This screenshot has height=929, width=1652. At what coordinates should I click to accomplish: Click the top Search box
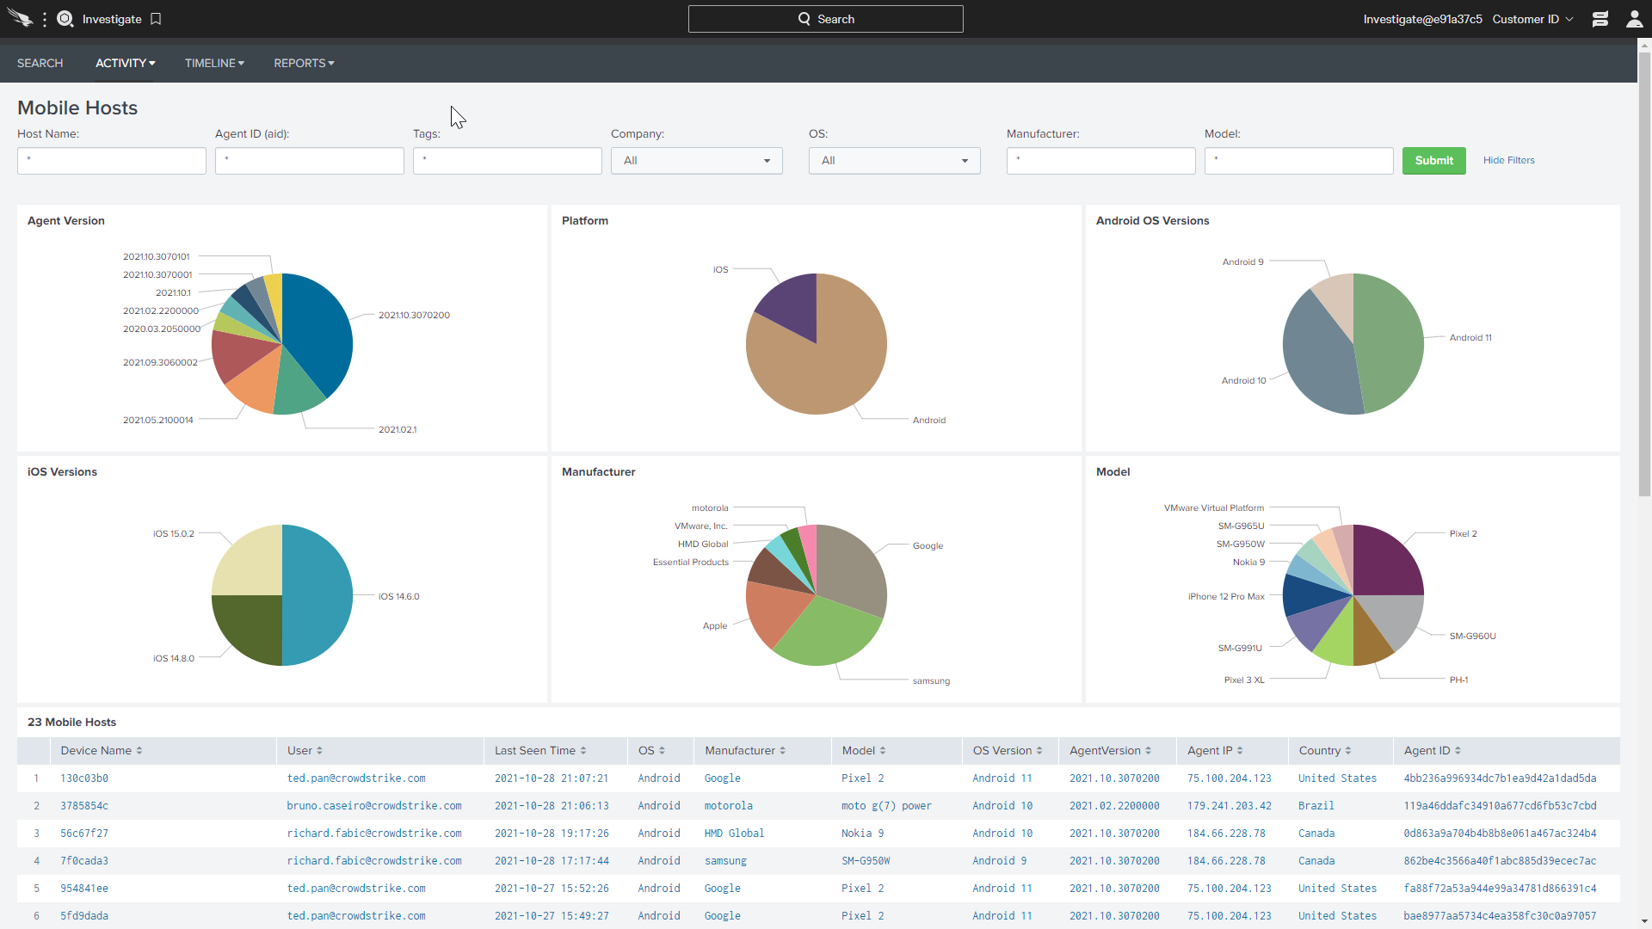pos(826,19)
